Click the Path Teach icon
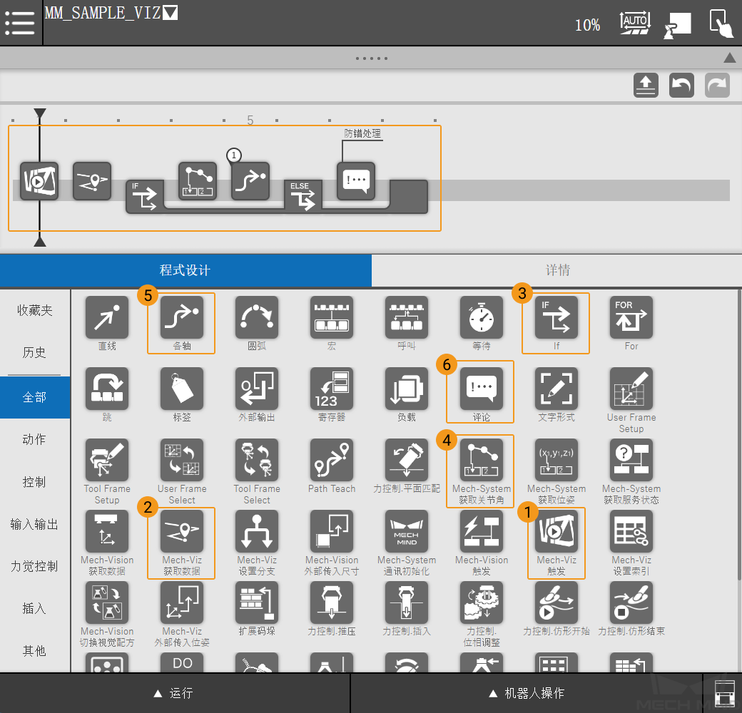Viewport: 742px width, 713px height. [332, 461]
